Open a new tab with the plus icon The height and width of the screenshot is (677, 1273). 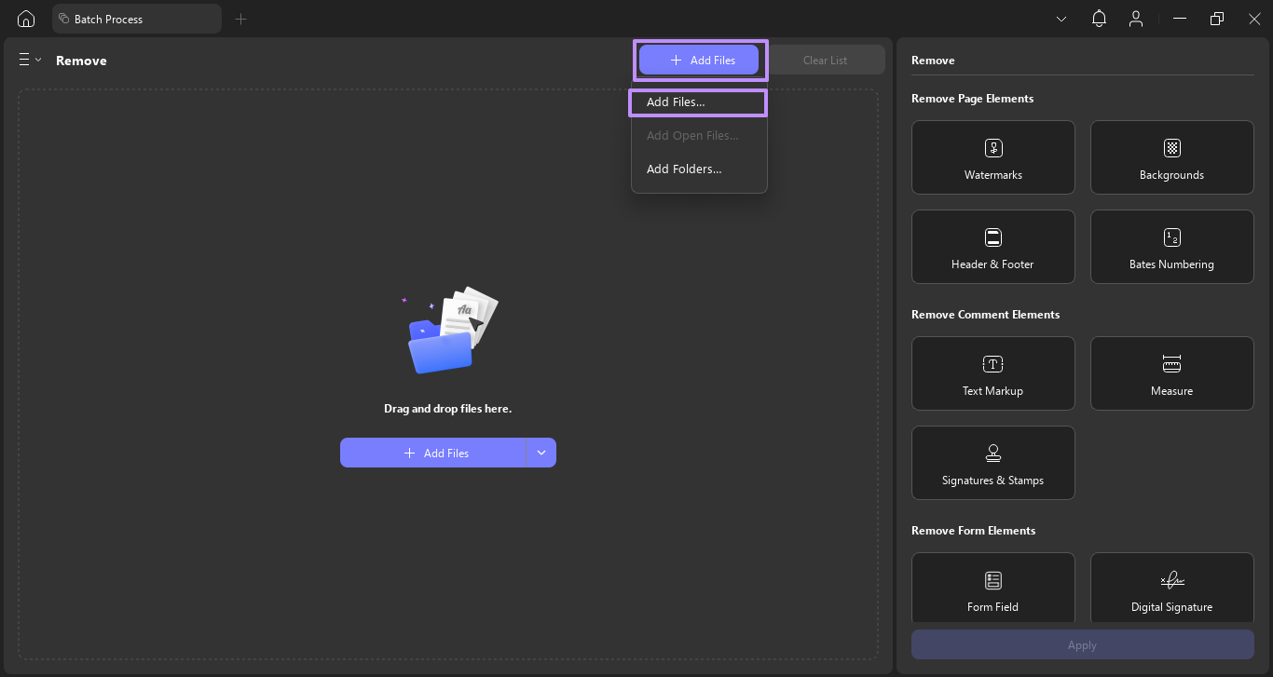click(240, 18)
